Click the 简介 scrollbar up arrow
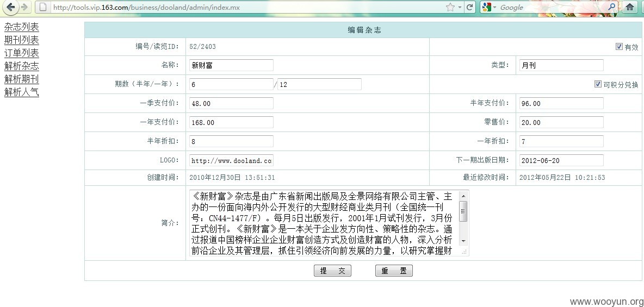This screenshot has width=644, height=307. [463, 196]
